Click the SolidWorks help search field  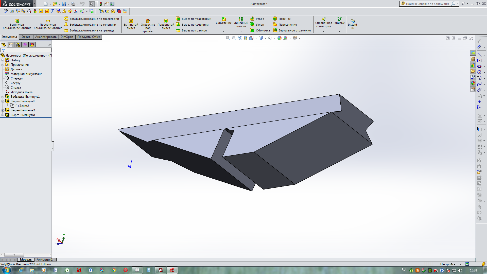click(427, 4)
